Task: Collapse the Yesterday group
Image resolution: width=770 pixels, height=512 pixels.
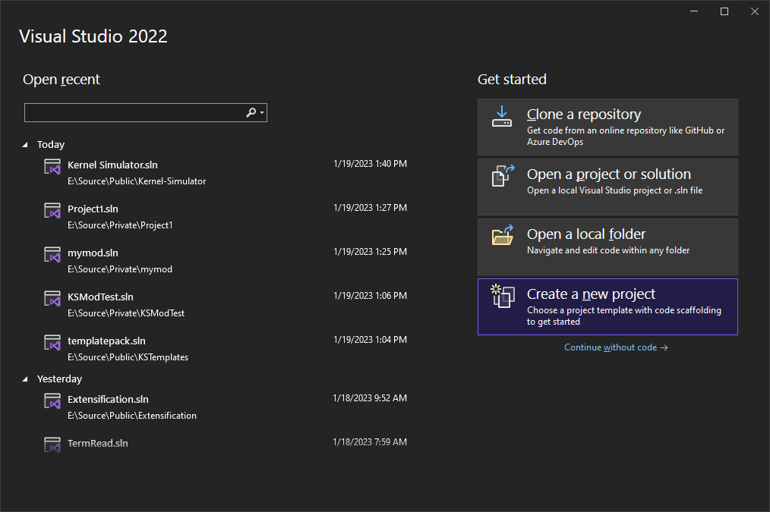Action: [26, 379]
